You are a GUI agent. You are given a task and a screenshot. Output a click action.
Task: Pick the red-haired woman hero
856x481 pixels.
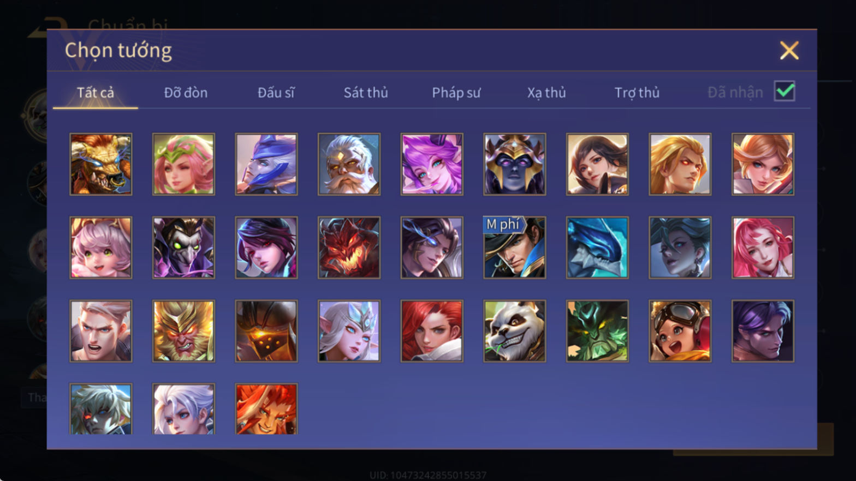432,331
